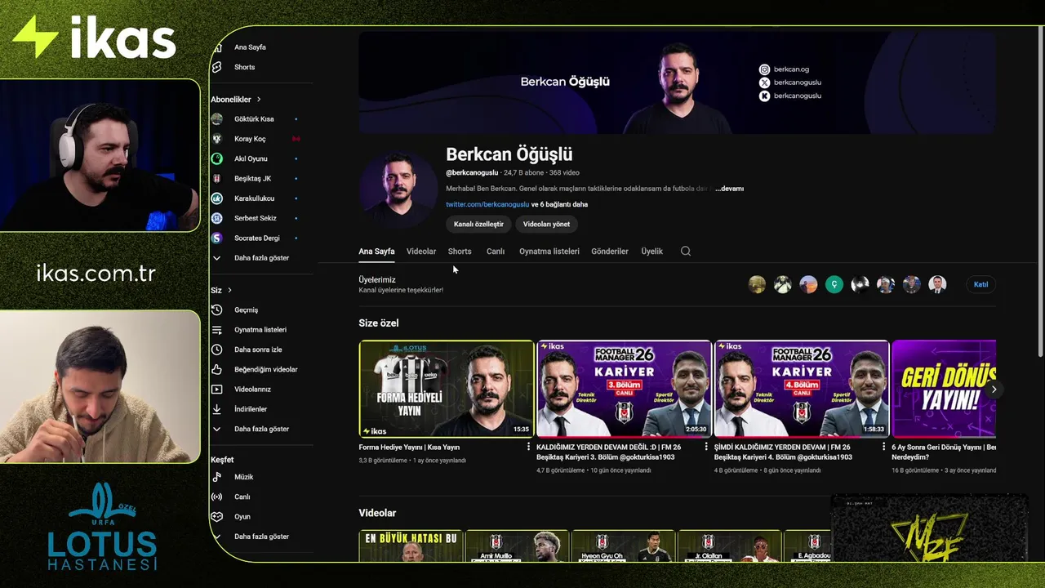This screenshot has height=588, width=1045.
Task: Open 've 6 bağlantı daha' links
Action: [x=560, y=204]
